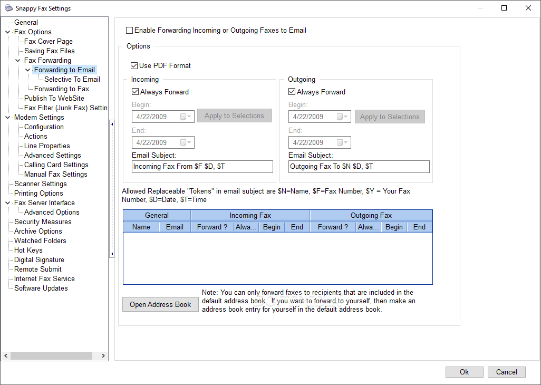Click Outgoing Fax Forward ? column header
This screenshot has width=541, height=385.
[x=333, y=227]
